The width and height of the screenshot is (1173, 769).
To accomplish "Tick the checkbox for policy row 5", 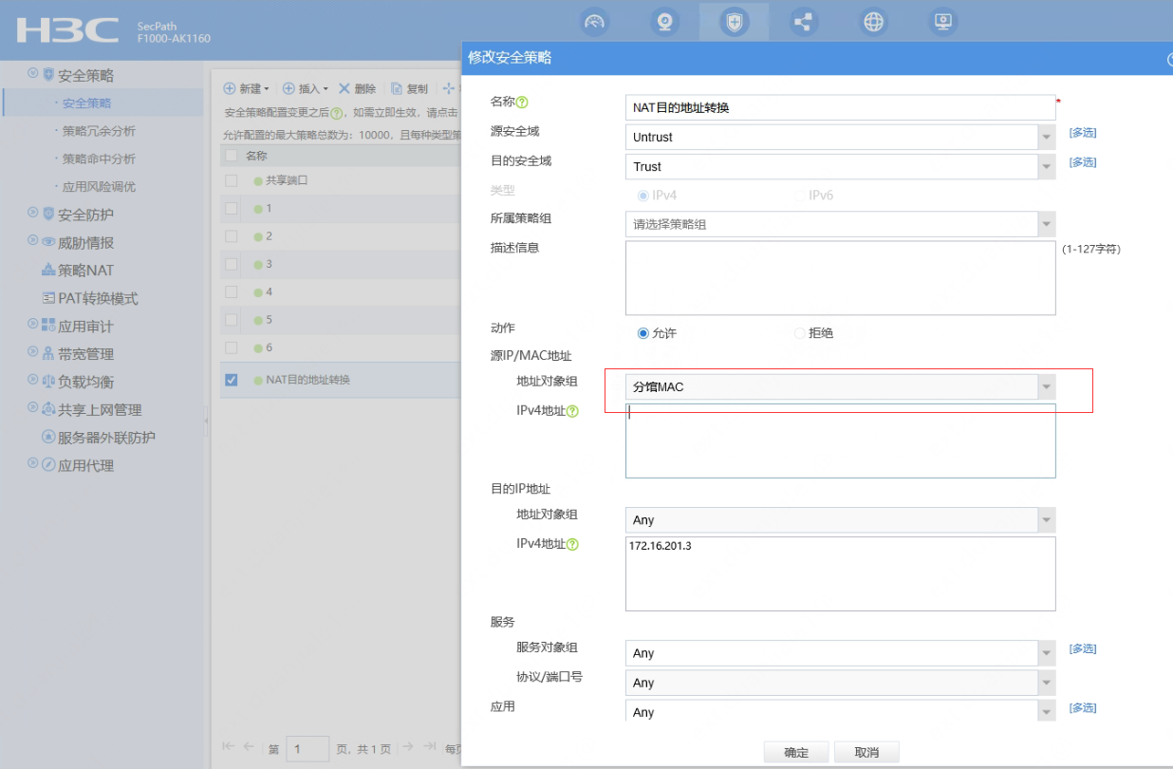I will point(232,320).
